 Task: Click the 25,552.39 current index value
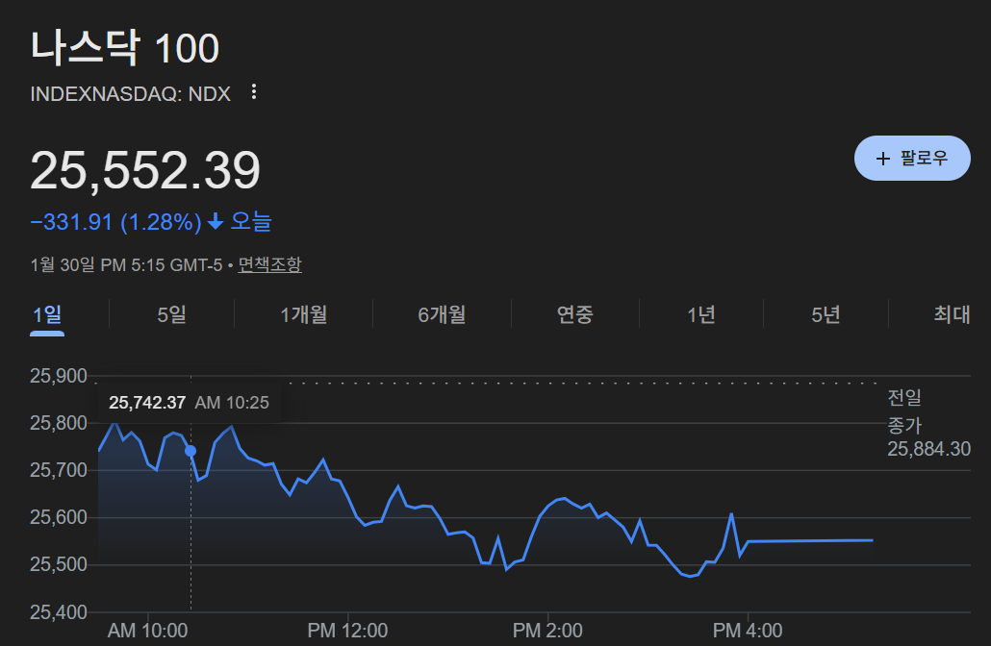click(x=145, y=170)
